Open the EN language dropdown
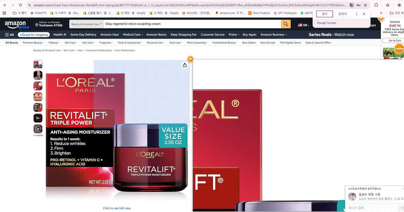This screenshot has height=212, width=404. point(304,25)
